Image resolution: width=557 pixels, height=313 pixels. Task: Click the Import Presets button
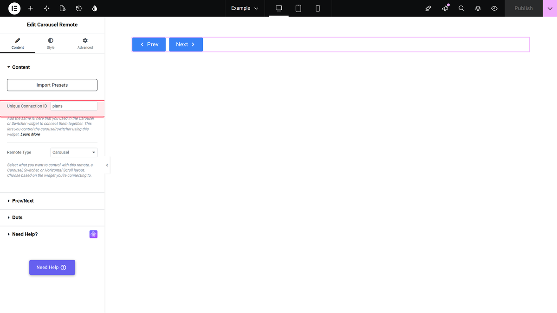click(52, 85)
